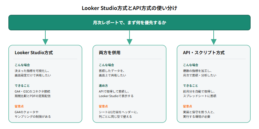Click orange '留意点' in the API・スクリプト方式 card
The height and width of the screenshot is (129, 259).
click(x=187, y=106)
